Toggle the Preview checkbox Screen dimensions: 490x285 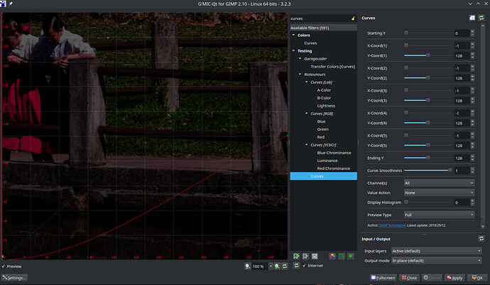4,266
